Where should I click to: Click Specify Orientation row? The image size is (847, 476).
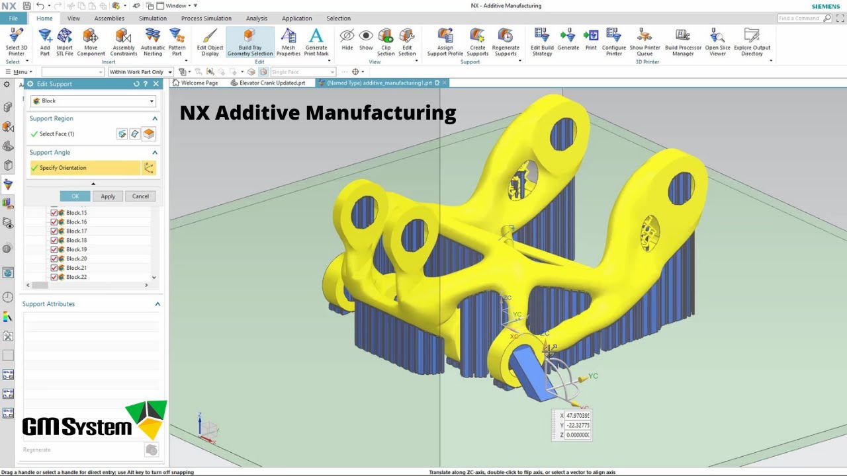click(x=85, y=168)
